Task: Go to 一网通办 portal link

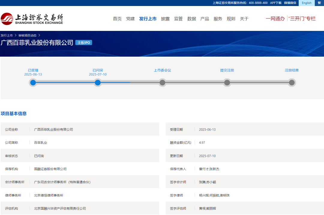Action: tap(275, 19)
